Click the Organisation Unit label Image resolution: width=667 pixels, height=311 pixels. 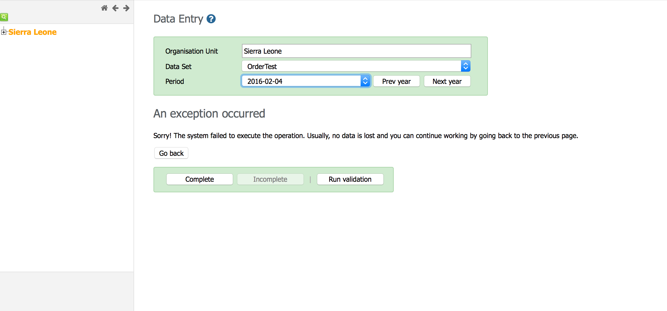click(191, 51)
